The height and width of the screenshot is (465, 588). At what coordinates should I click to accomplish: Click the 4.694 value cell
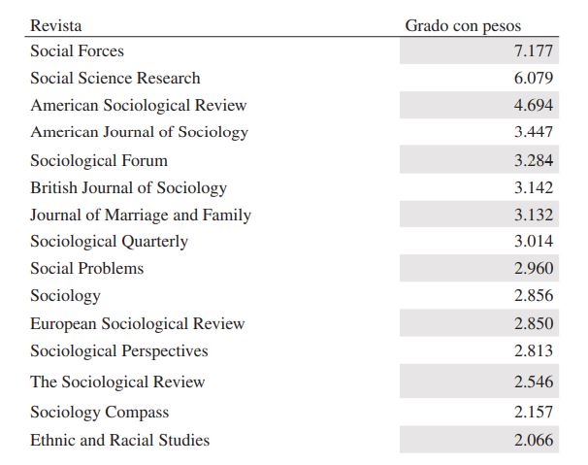tap(533, 105)
